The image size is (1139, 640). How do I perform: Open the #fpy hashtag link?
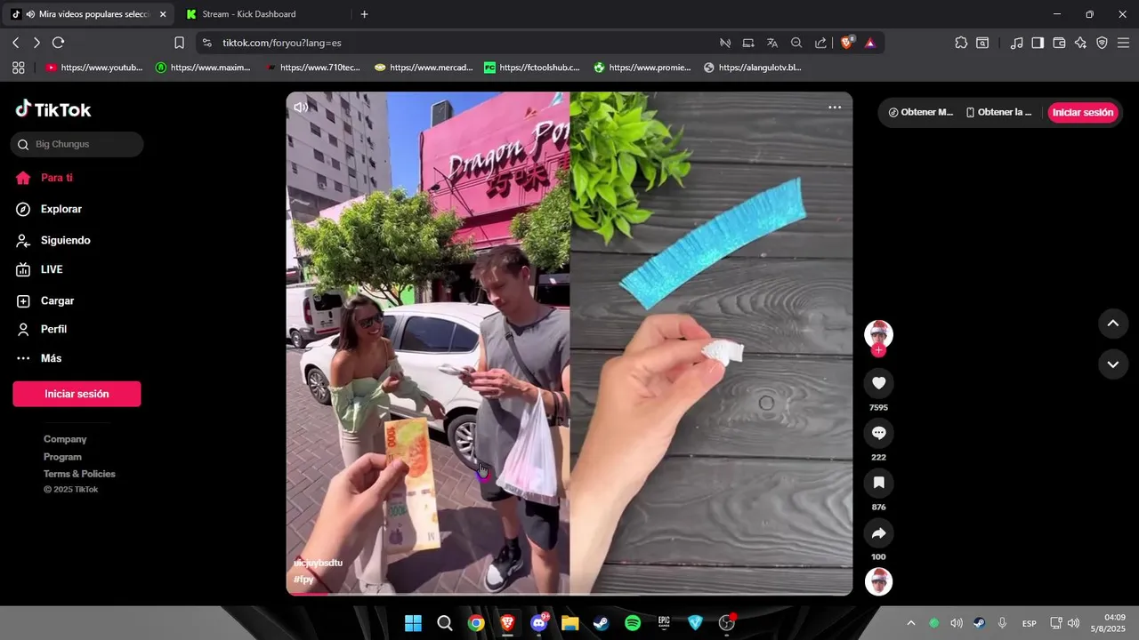click(303, 580)
